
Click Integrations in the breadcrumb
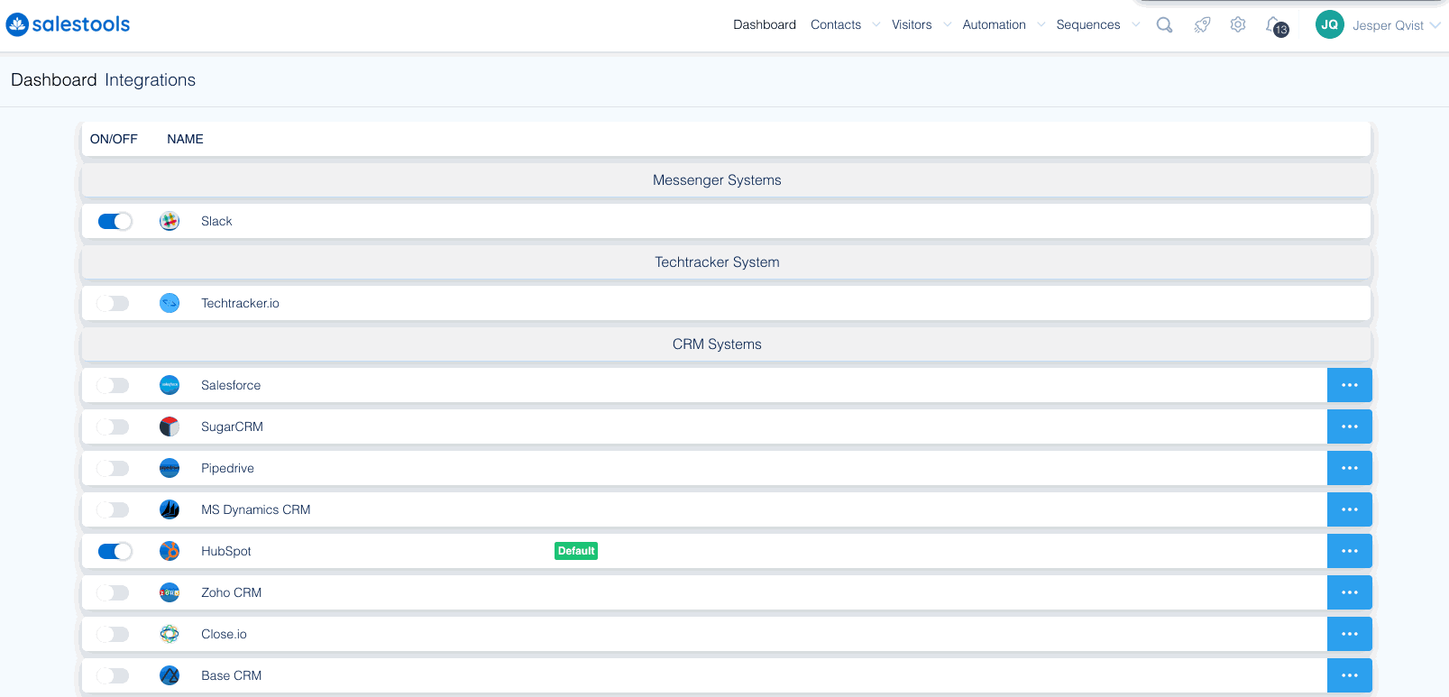[150, 80]
